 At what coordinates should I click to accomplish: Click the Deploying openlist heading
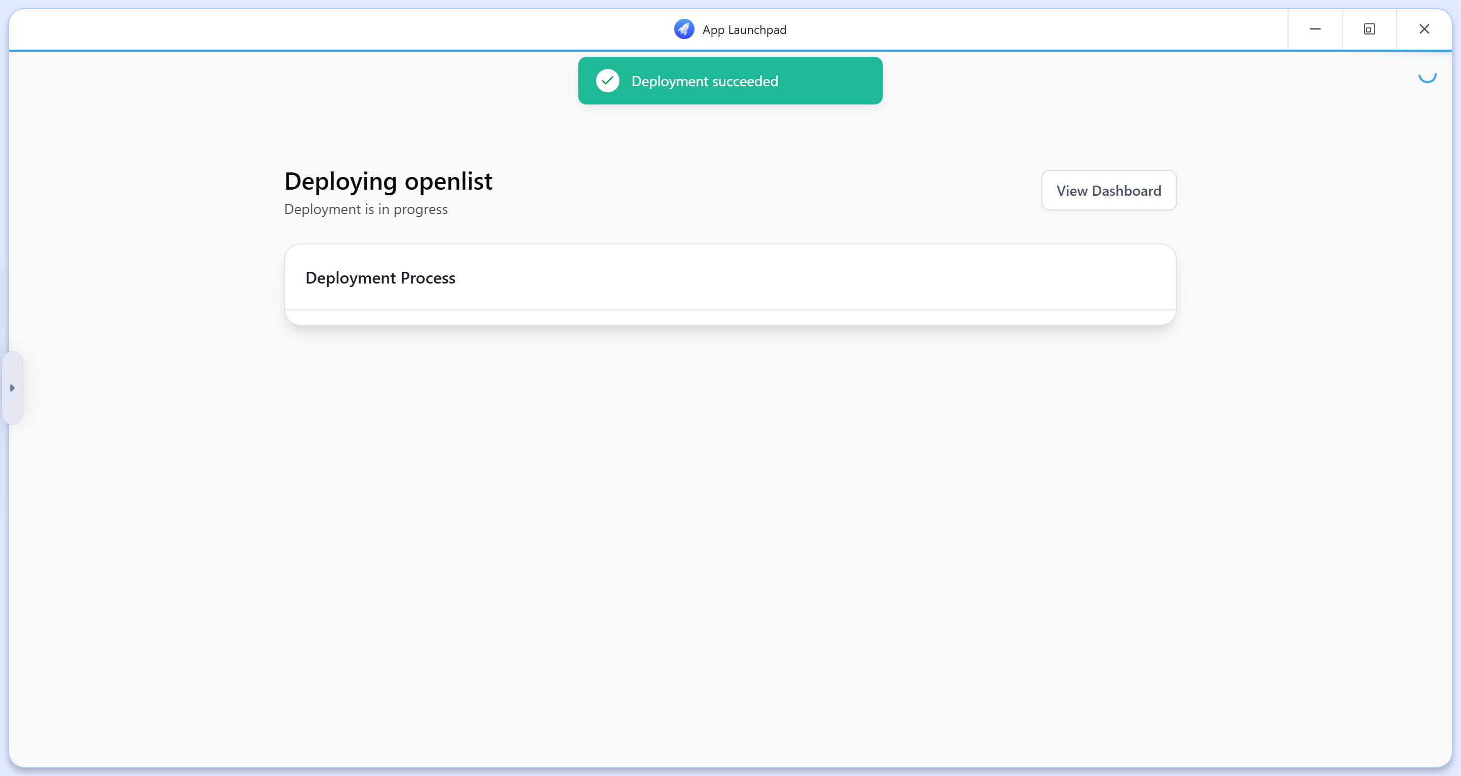click(x=388, y=181)
